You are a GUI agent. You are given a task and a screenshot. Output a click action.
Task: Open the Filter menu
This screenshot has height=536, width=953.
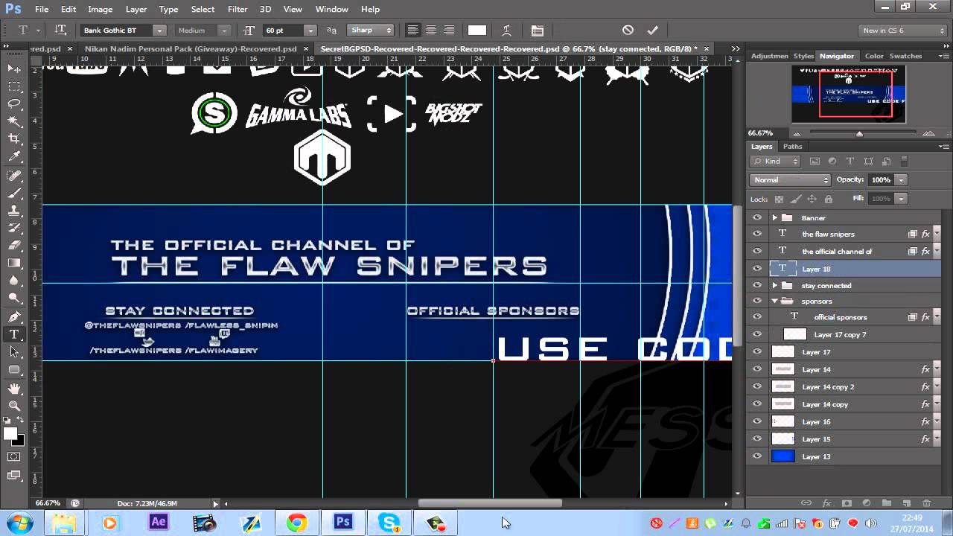tap(238, 9)
